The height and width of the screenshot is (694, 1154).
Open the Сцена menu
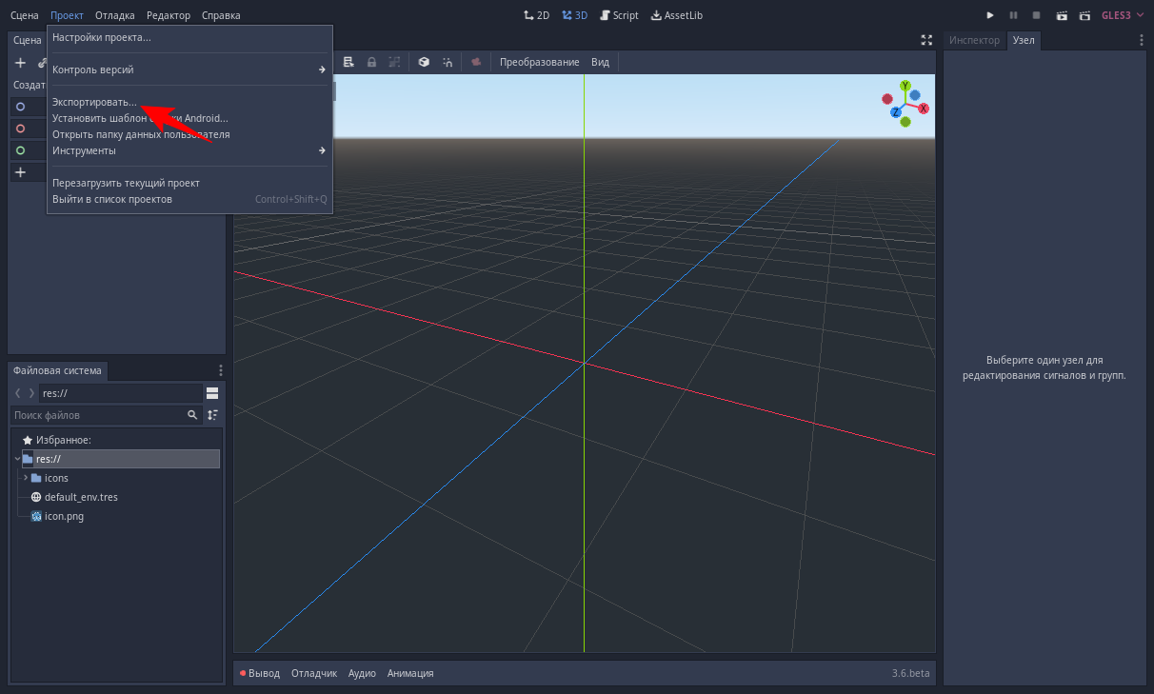[25, 15]
